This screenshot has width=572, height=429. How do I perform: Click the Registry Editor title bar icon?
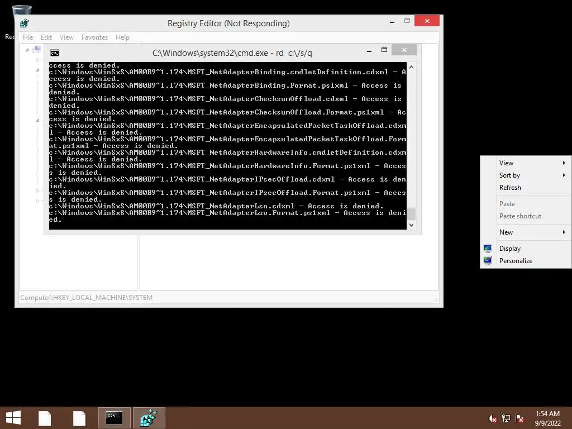25,23
